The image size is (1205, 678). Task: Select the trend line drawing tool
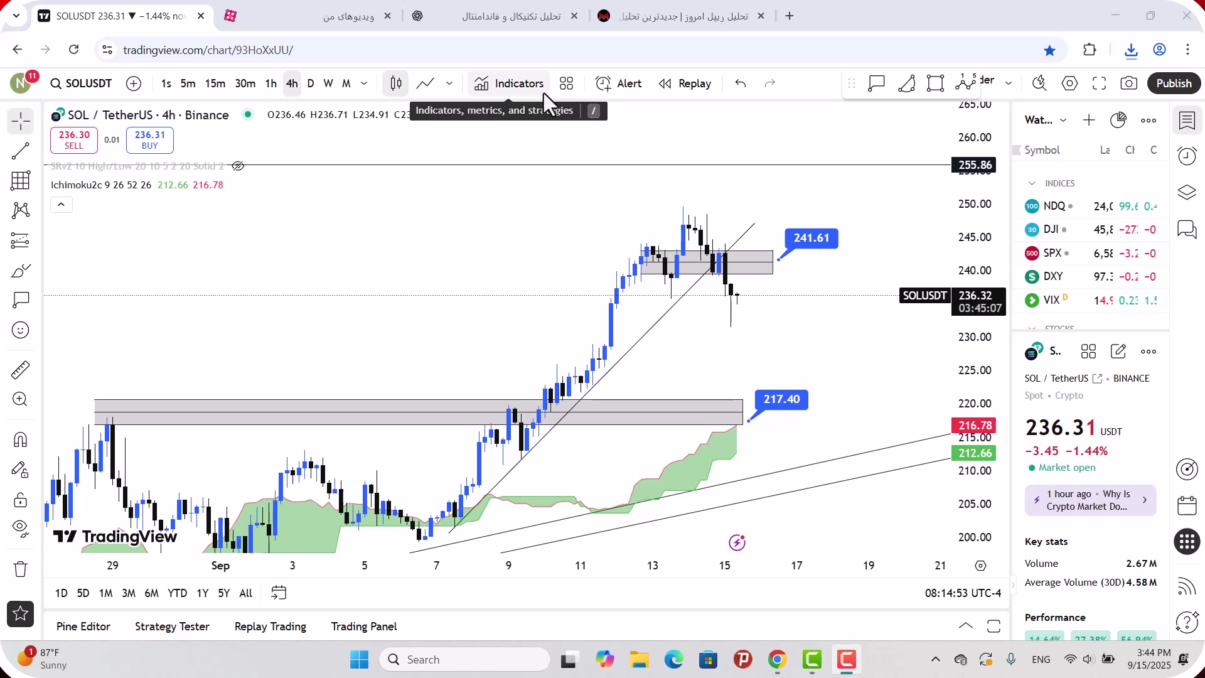20,151
